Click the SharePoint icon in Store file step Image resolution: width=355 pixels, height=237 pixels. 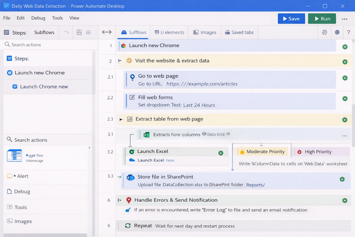[130, 177]
